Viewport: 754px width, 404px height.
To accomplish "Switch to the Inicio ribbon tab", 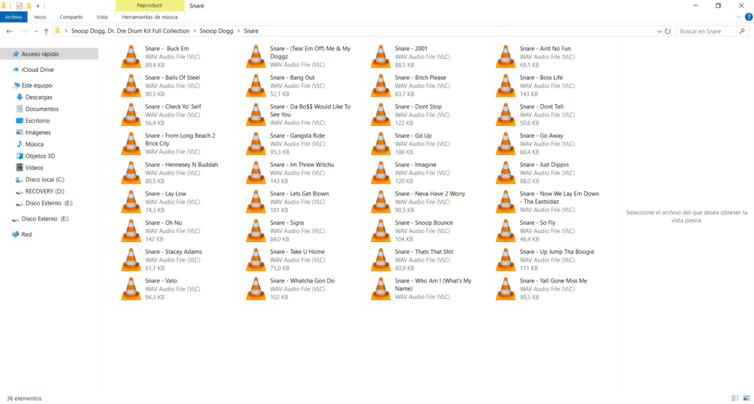I will (x=40, y=16).
